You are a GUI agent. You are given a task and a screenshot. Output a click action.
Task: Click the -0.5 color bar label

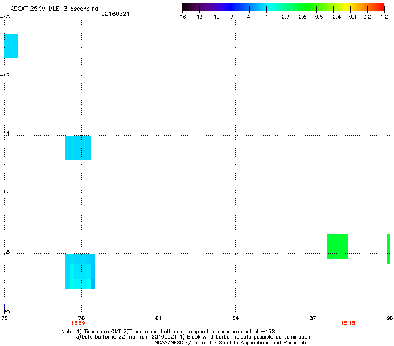(317, 17)
